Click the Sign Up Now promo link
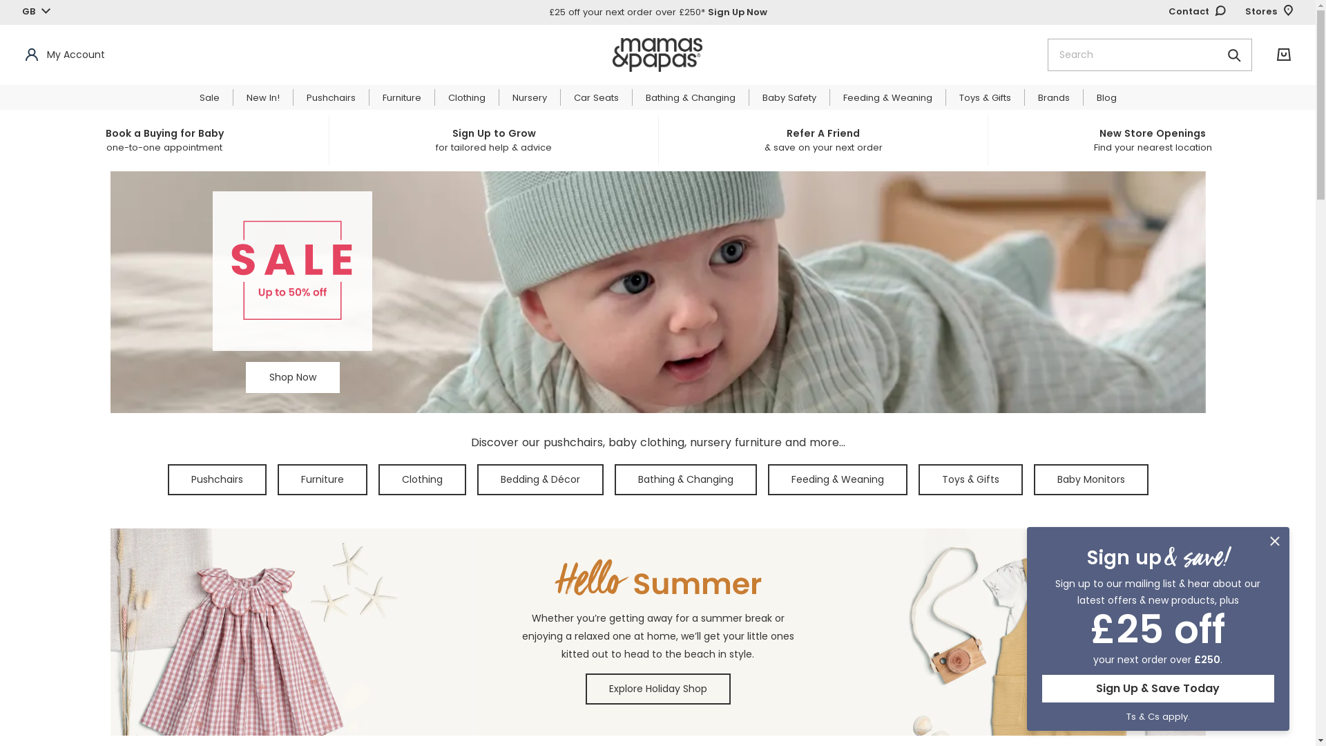 pos(738,12)
